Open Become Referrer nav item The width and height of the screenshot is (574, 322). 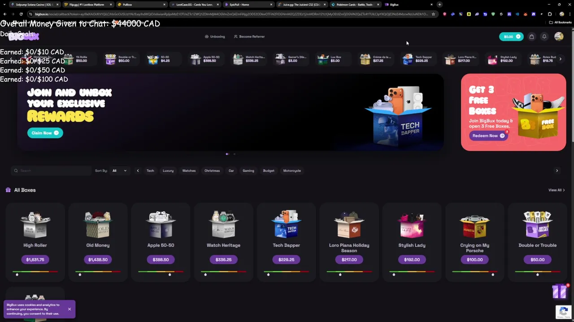[249, 37]
